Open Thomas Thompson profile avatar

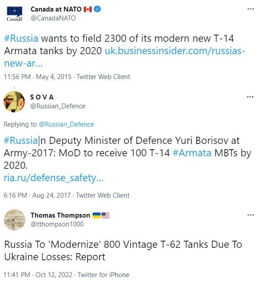coord(15,219)
